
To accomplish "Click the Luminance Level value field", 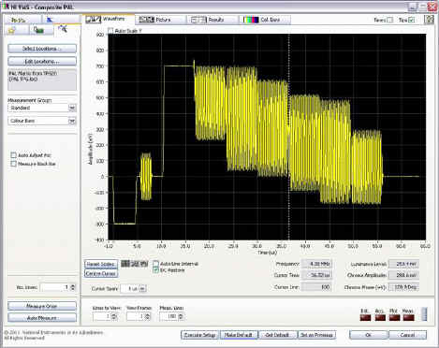I will 403,264.
